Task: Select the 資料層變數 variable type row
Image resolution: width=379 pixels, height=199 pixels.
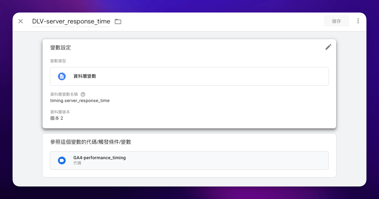Action: point(189,76)
